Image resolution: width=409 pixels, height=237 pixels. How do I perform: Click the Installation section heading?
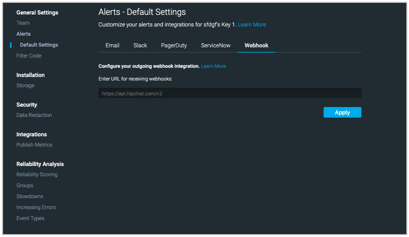(30, 75)
